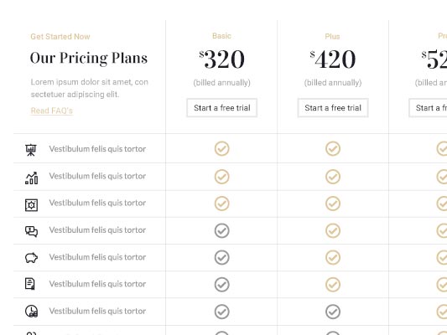The width and height of the screenshot is (447, 335).
Task: Click the grey Basic checkmark beside chat icon
Action: (x=221, y=230)
